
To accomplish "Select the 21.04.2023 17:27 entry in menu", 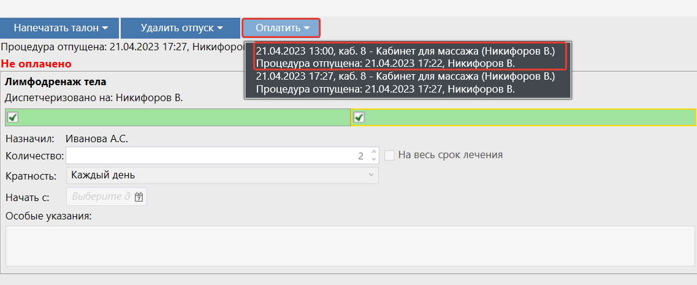I will point(405,83).
